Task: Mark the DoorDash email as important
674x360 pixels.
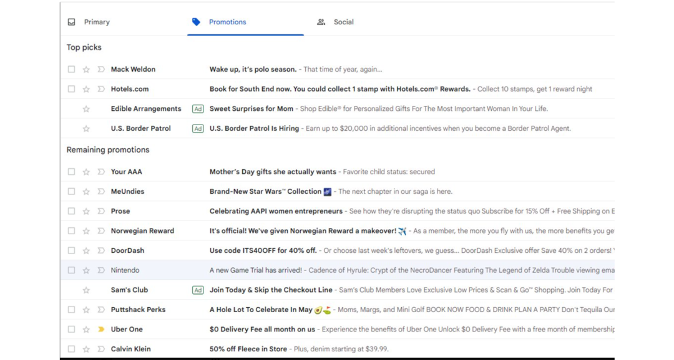Action: [100, 250]
